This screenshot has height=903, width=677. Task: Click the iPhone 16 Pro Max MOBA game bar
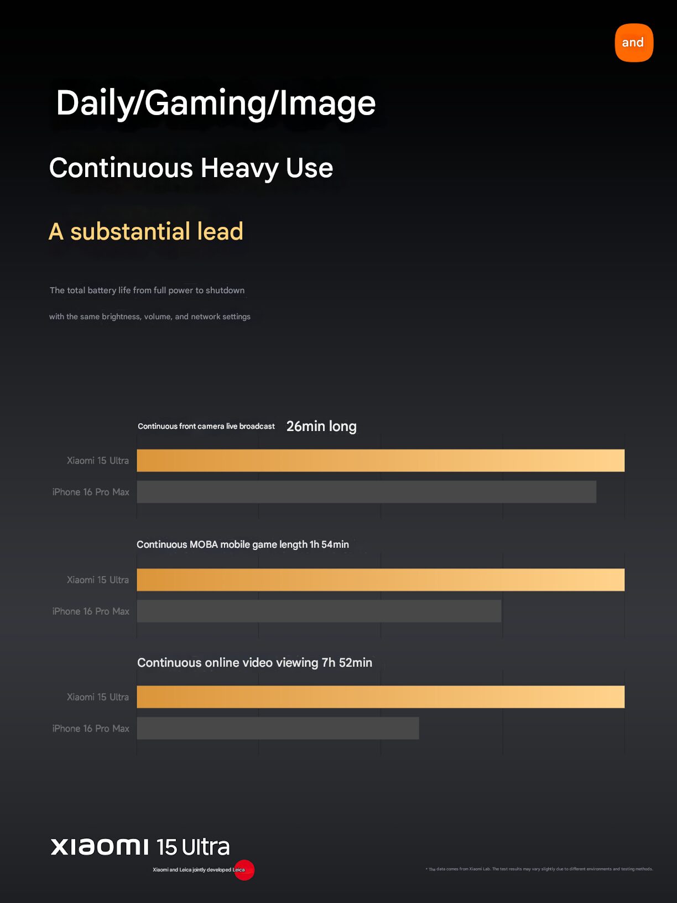click(x=319, y=611)
